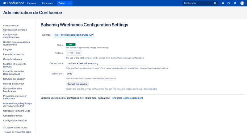The width and height of the screenshot is (247, 134).
Task: Click the Restart the service button
Action: click(x=77, y=84)
